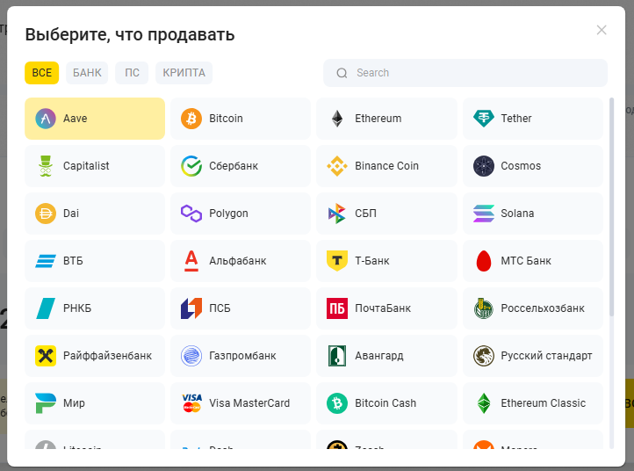Filter by the ПС tab
Screen dimensions: 634x471
pos(132,73)
